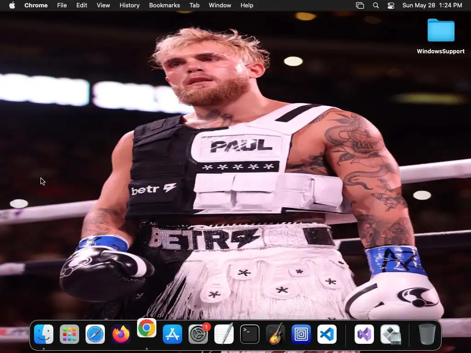Image resolution: width=471 pixels, height=353 pixels.
Task: Open the Bookmarks menu
Action: click(164, 6)
